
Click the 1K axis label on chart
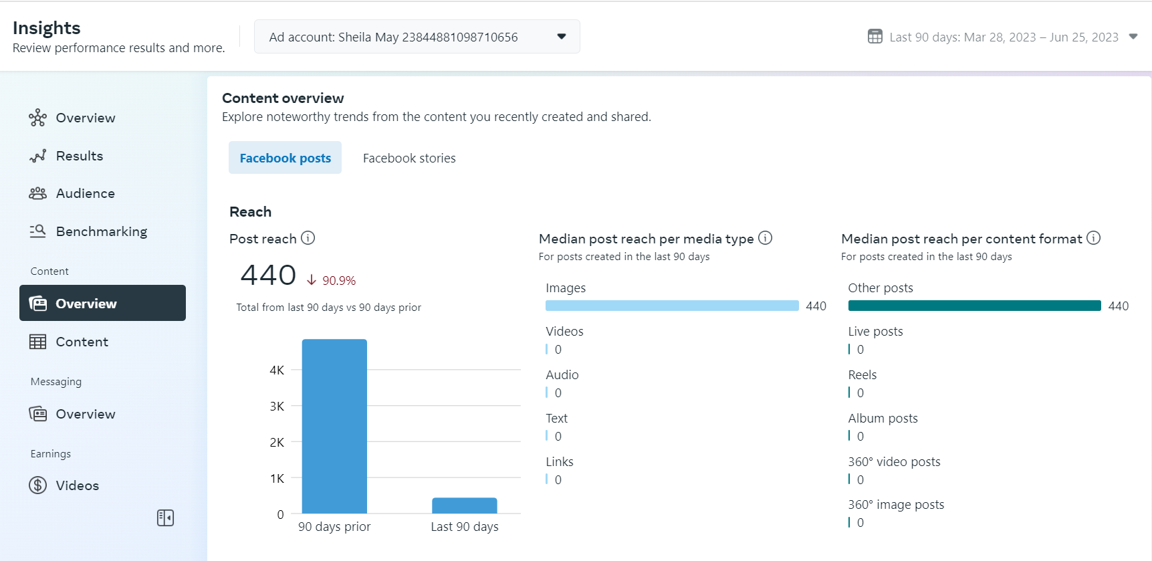[x=277, y=479]
